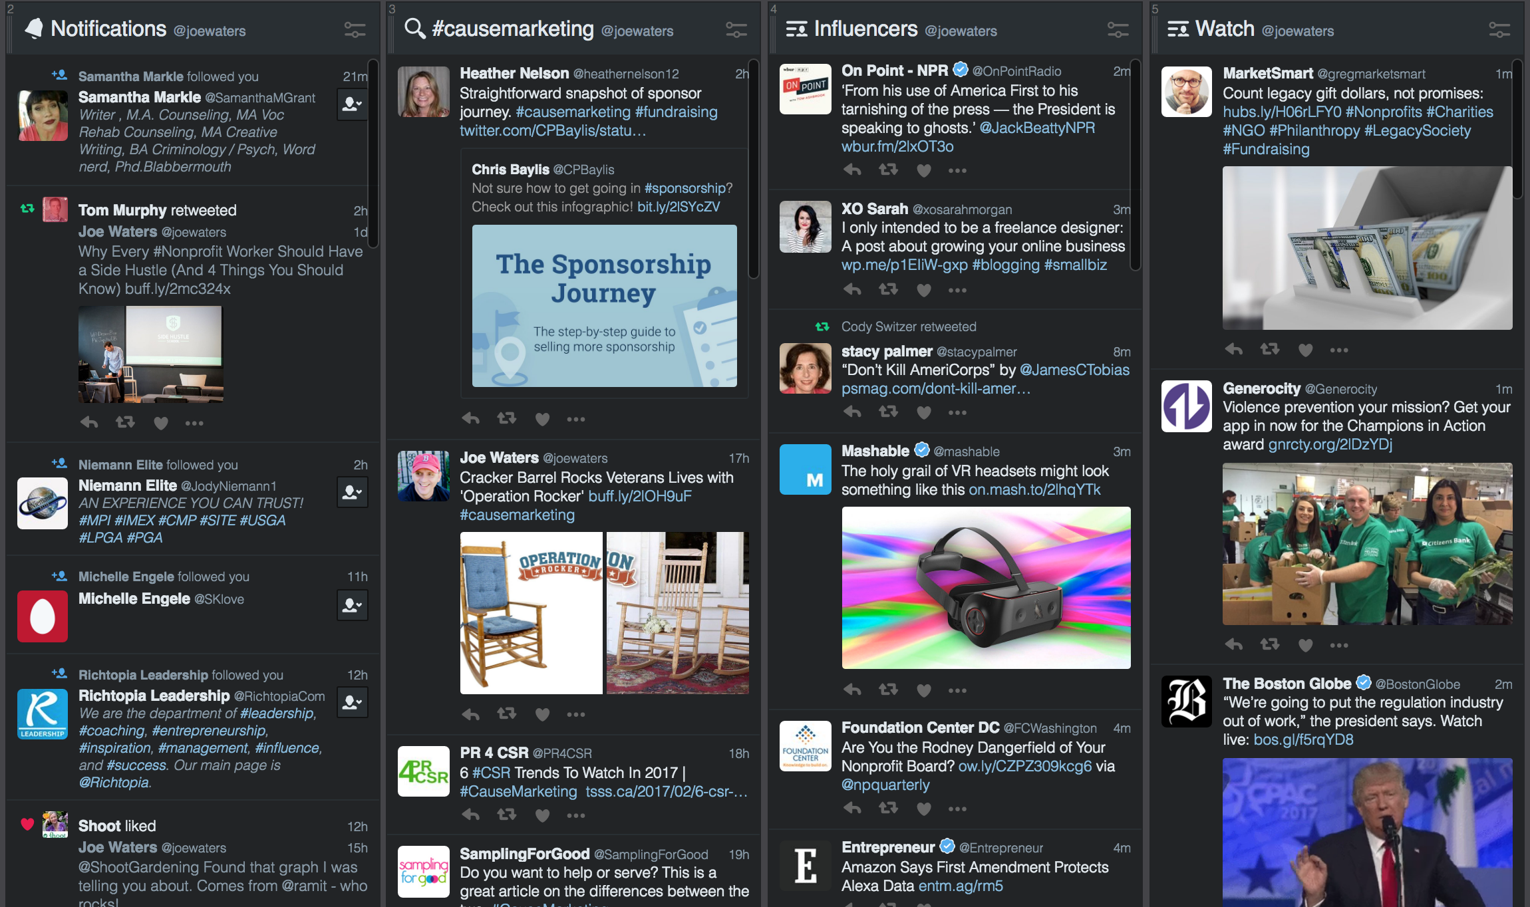Open more options on side hustle tweet
The height and width of the screenshot is (907, 1530).
(x=194, y=423)
